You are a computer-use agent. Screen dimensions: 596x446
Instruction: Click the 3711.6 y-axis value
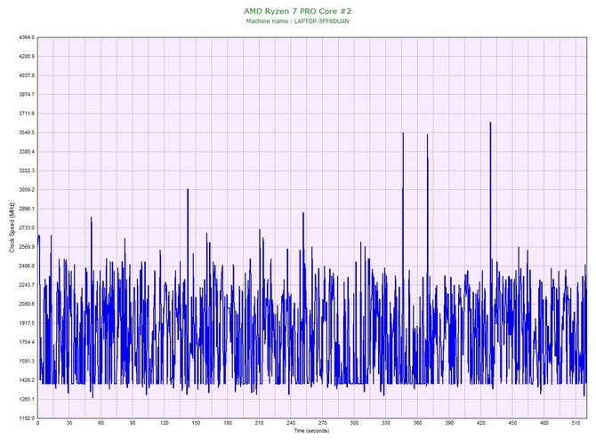(x=27, y=114)
